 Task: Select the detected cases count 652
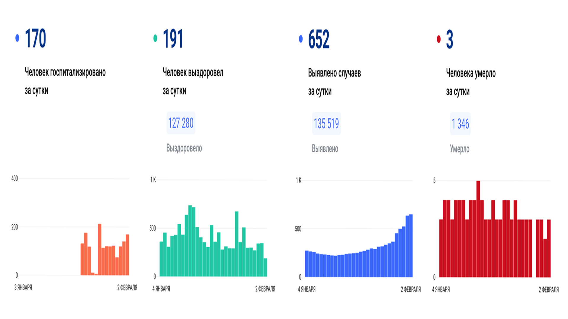coord(319,39)
